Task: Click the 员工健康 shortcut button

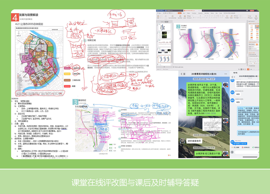Action: click(x=235, y=147)
